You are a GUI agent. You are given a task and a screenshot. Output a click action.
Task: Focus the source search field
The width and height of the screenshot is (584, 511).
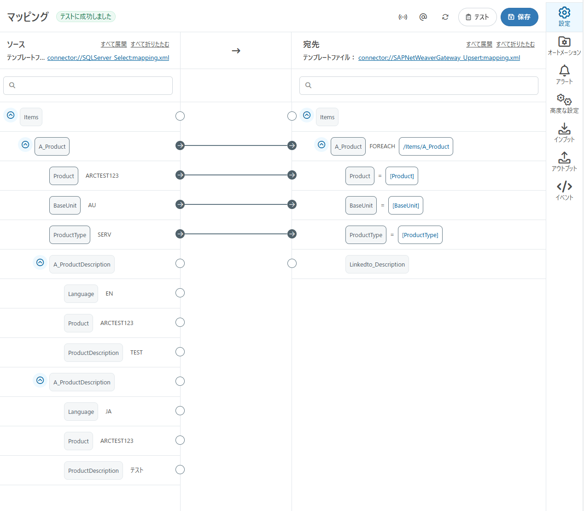point(88,86)
